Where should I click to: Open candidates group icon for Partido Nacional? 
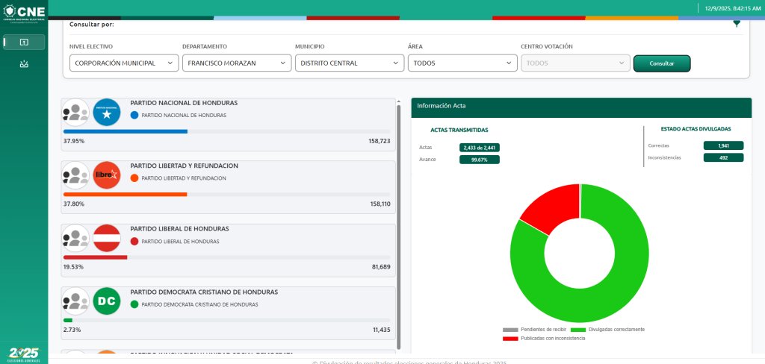[75, 112]
